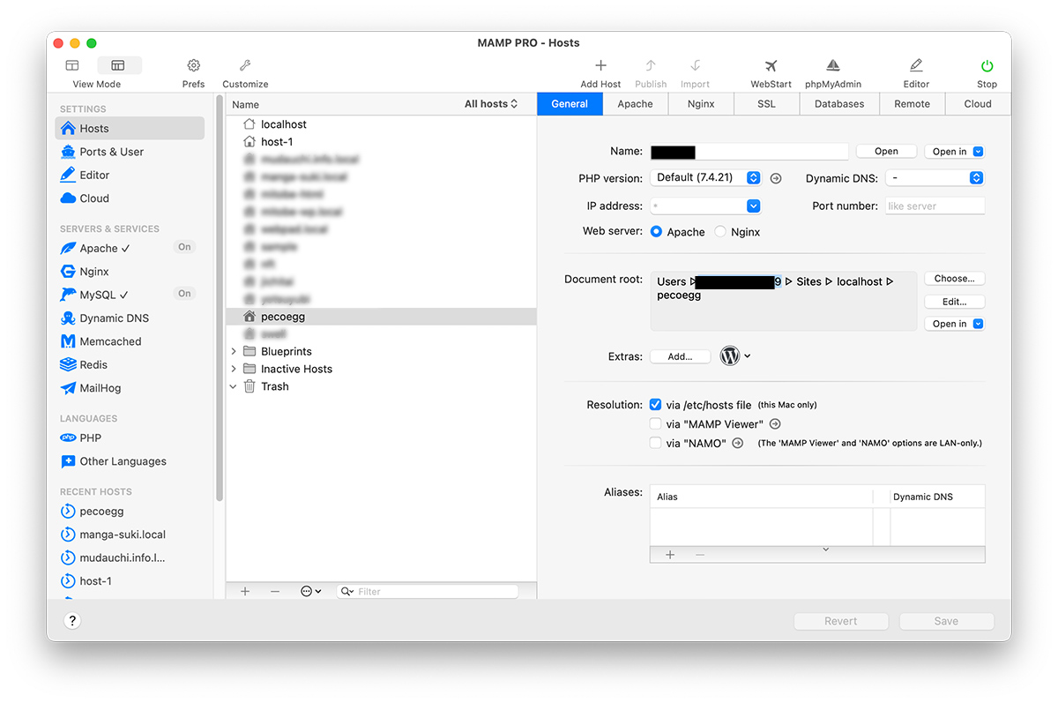Open the Editor pencil icon in toolbar
1058x703 pixels.
click(x=916, y=66)
